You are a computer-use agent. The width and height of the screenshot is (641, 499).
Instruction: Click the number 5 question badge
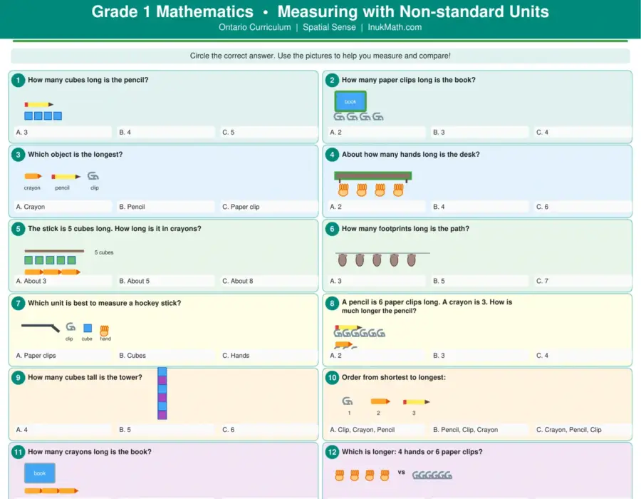click(x=18, y=229)
